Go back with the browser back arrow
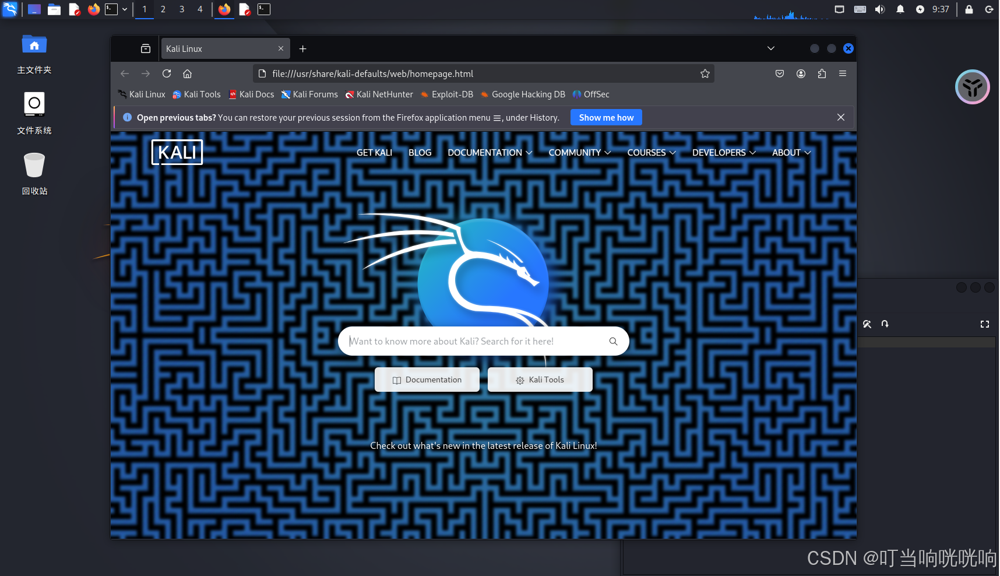This screenshot has height=576, width=1000. click(x=125, y=73)
